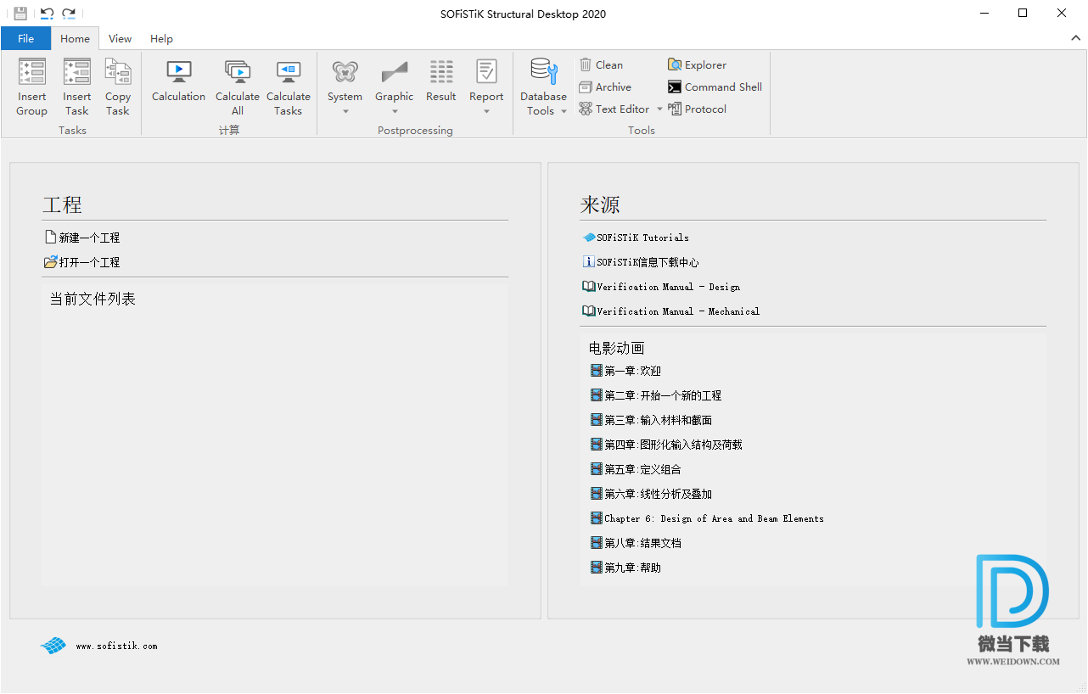The image size is (1088, 694).
Task: Expand the Graphic dropdown arrow
Action: point(395,111)
